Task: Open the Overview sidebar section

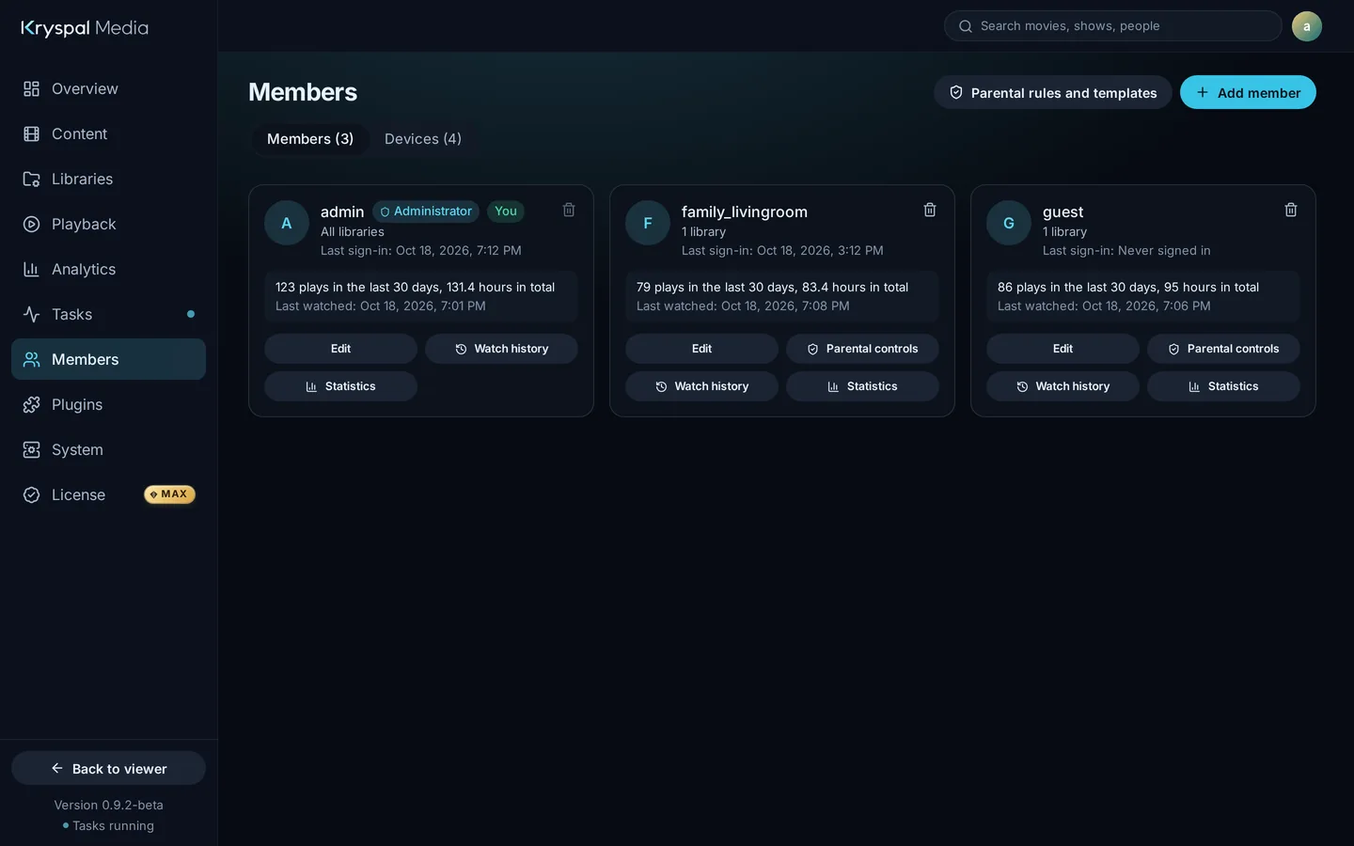Action: point(108,88)
